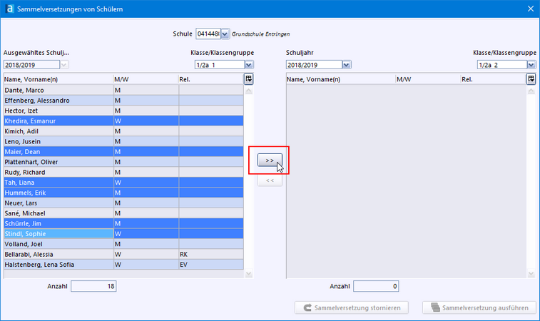The width and height of the screenshot is (540, 321).
Task: Click the column chooser icon in left table
Action: pos(249,79)
